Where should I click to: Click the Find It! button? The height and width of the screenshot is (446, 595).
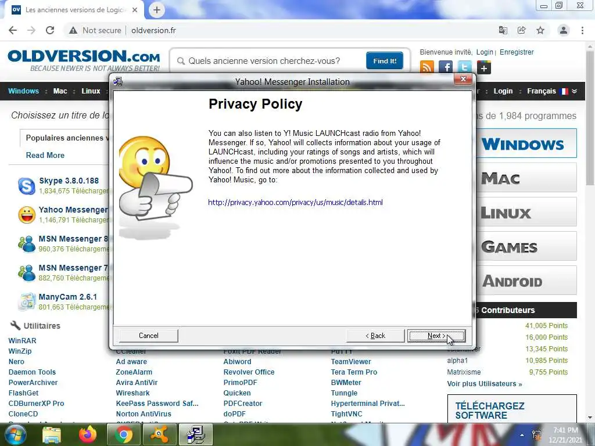tap(385, 60)
